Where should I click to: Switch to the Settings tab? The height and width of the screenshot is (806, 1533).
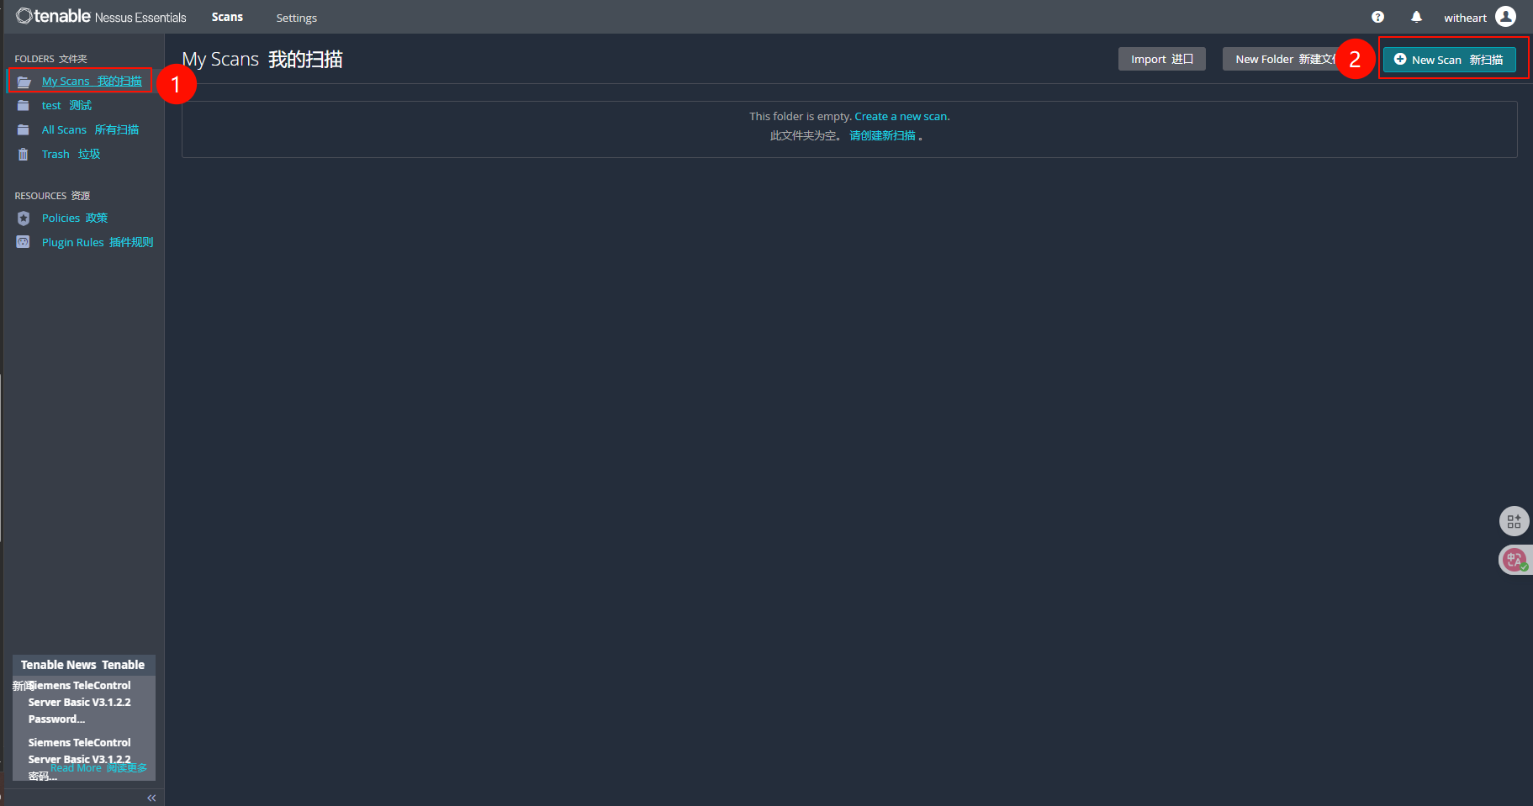[x=297, y=18]
